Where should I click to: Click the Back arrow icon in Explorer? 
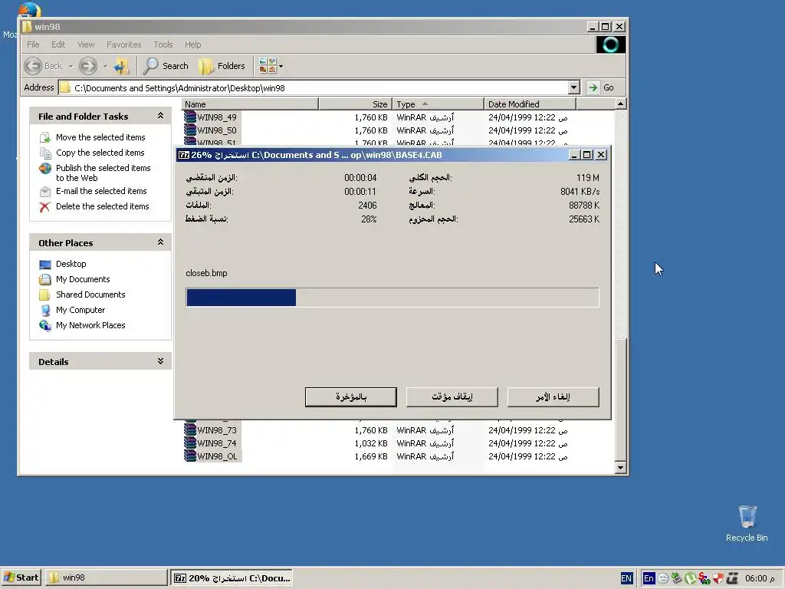(x=33, y=66)
